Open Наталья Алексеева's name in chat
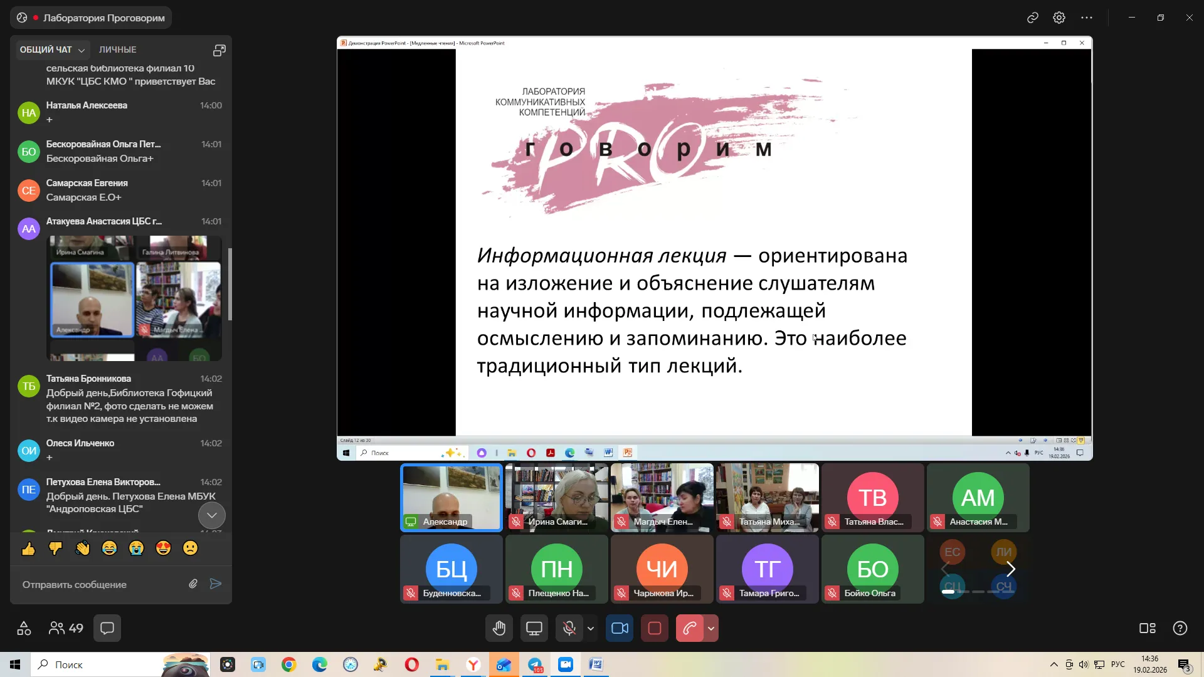 [x=87, y=105]
